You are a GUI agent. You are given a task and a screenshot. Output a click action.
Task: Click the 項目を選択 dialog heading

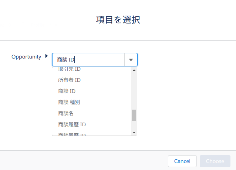click(118, 20)
